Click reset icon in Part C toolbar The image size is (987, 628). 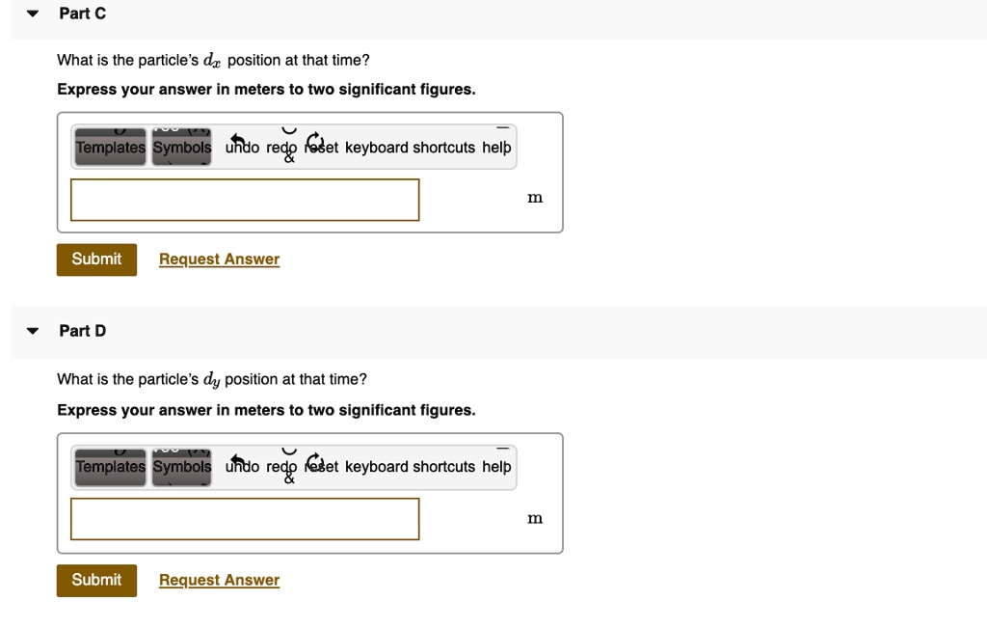[316, 145]
